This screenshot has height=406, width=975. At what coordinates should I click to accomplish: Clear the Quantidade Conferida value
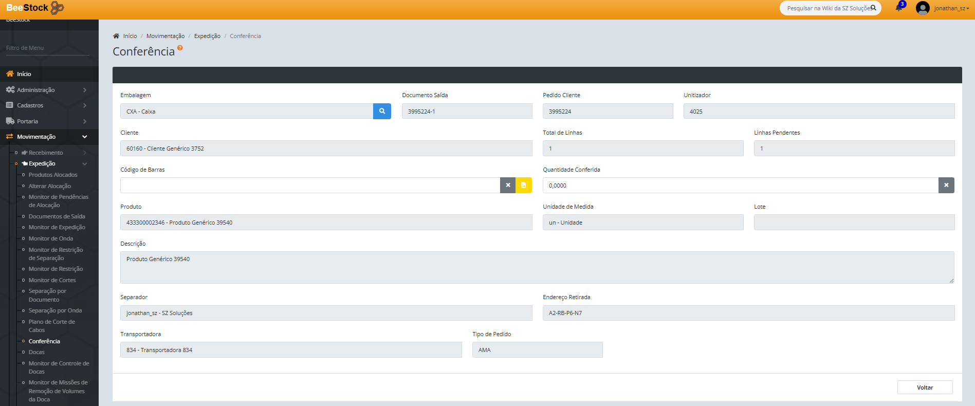(x=946, y=186)
